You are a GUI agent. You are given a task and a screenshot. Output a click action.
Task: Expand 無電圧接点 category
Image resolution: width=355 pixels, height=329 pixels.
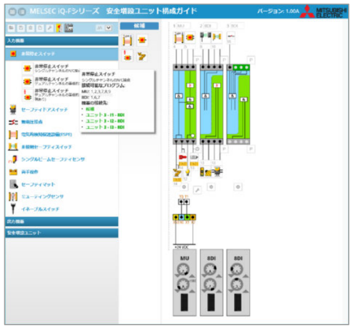pyautogui.click(x=32, y=122)
